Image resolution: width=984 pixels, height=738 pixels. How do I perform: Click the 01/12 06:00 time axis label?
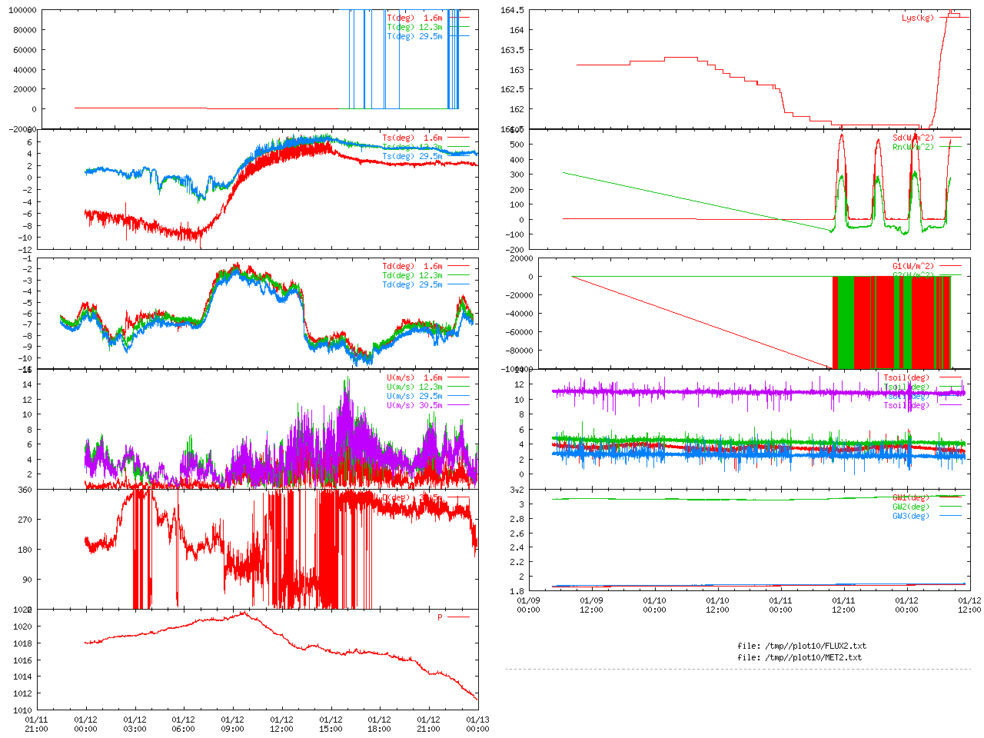tap(183, 725)
